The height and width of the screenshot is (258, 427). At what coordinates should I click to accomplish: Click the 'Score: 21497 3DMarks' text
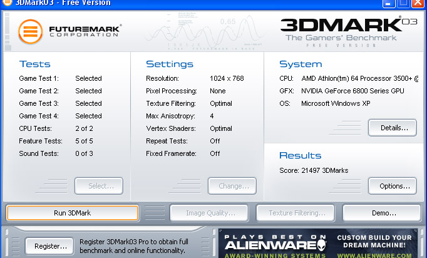314,170
